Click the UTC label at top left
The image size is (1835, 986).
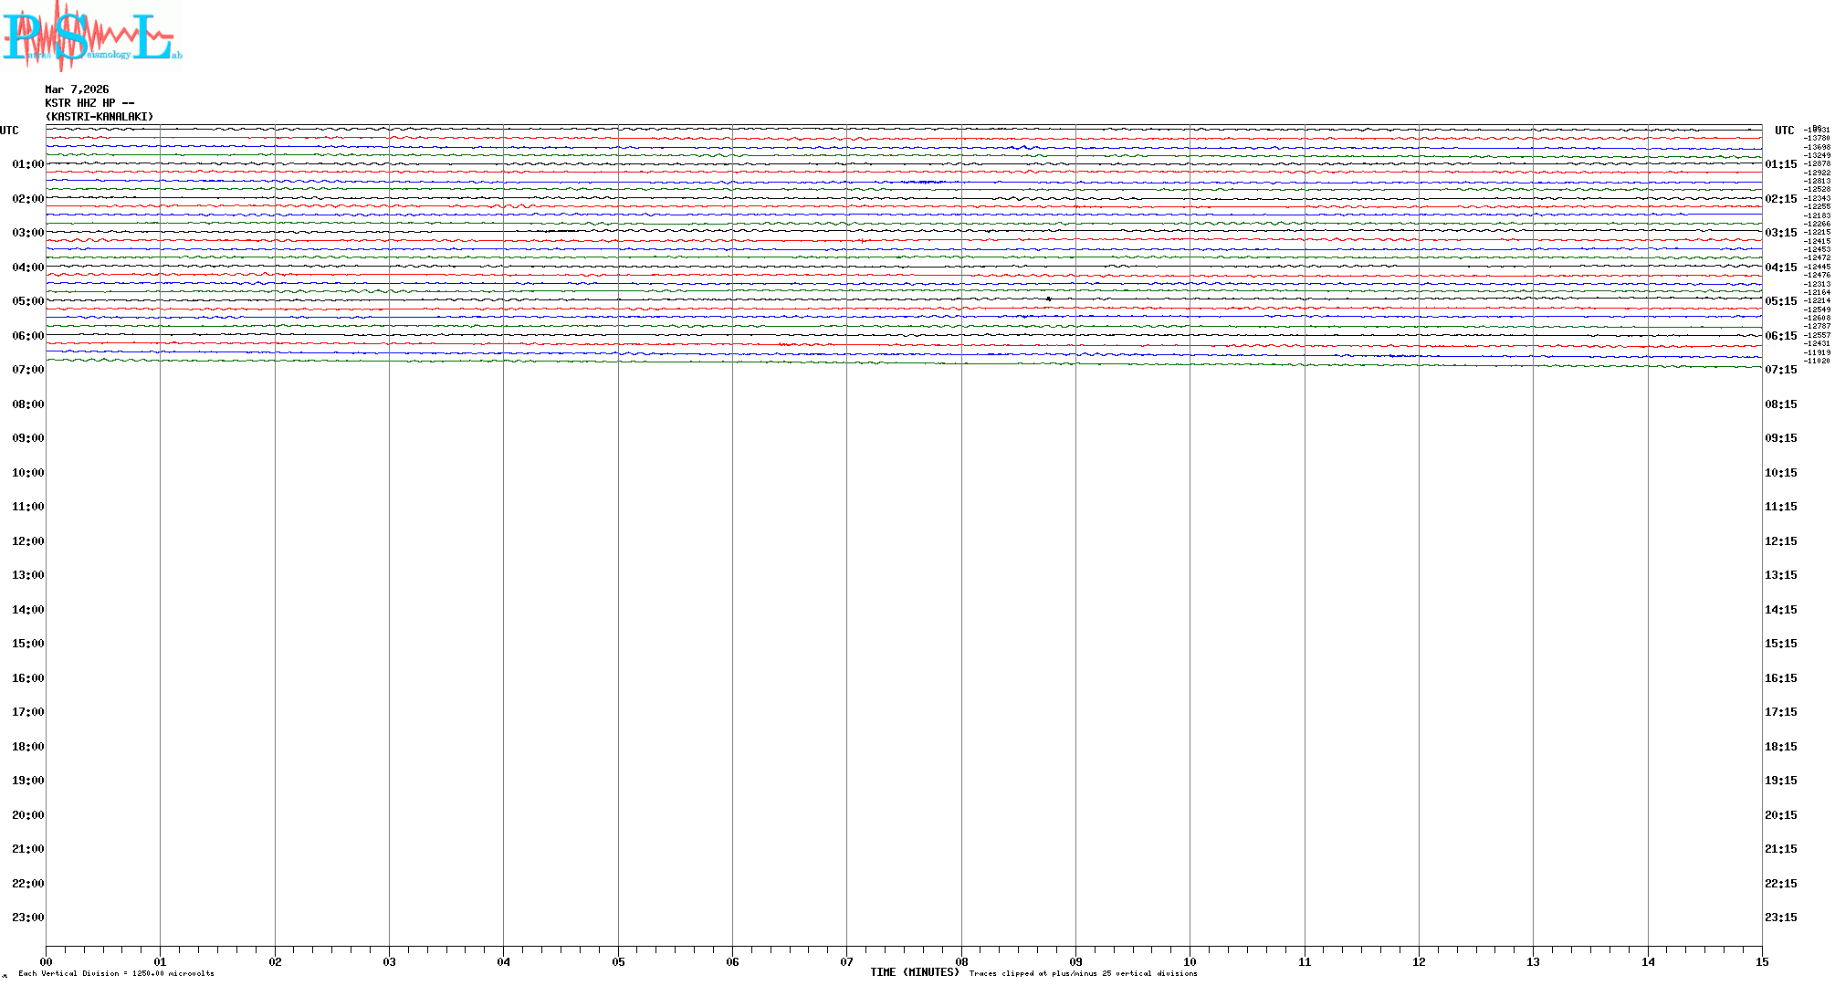point(9,131)
